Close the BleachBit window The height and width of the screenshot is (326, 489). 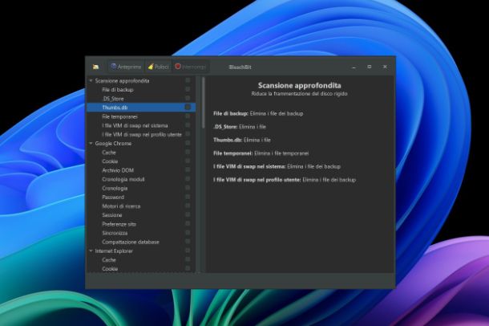(x=385, y=67)
